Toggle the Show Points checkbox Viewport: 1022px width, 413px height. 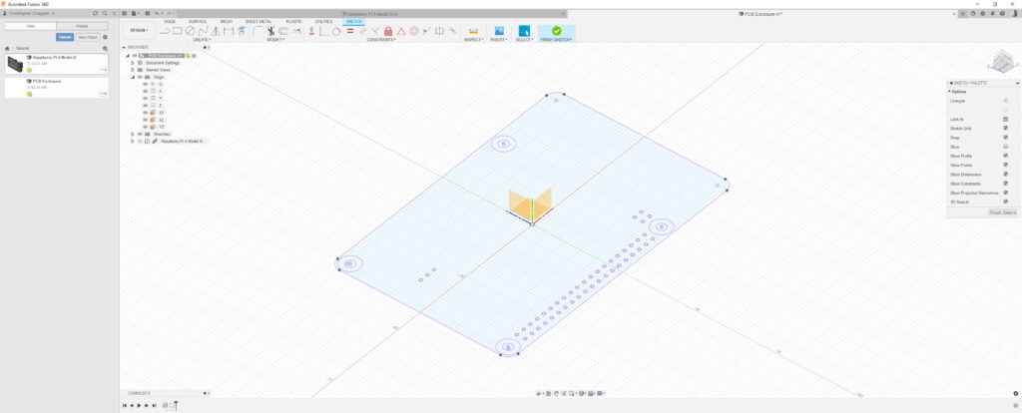pos(1006,165)
